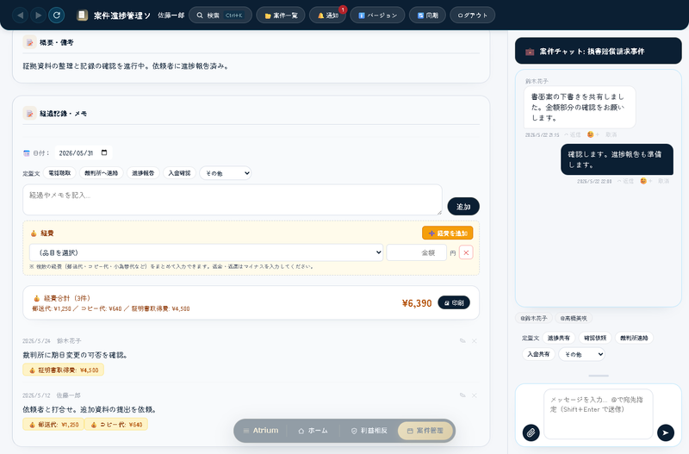Mention @鈴木花子 via the chat chip
The image size is (689, 454).
tap(534, 318)
